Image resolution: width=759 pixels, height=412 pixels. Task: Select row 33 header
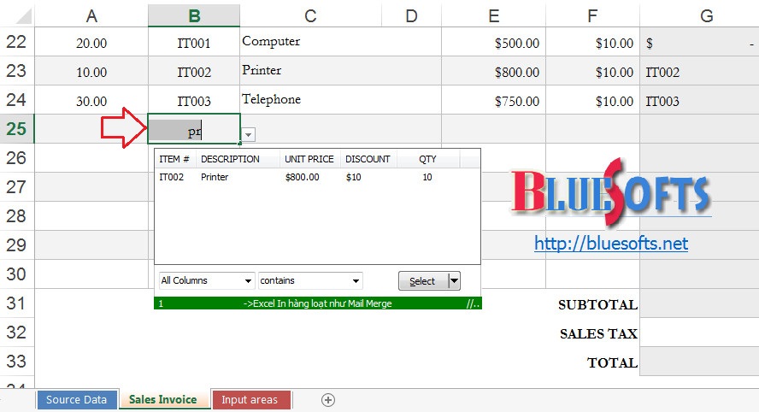(16, 362)
